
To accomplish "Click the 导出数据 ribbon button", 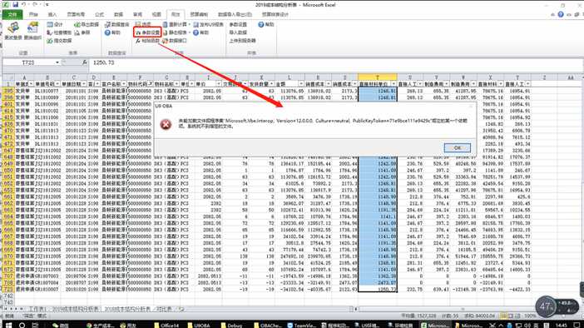I will [87, 25].
